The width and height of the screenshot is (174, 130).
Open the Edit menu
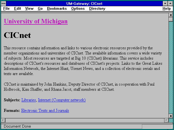17,9
